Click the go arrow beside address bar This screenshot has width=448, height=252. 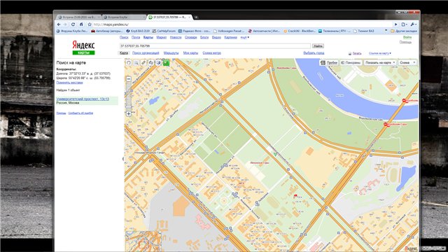tap(395, 24)
